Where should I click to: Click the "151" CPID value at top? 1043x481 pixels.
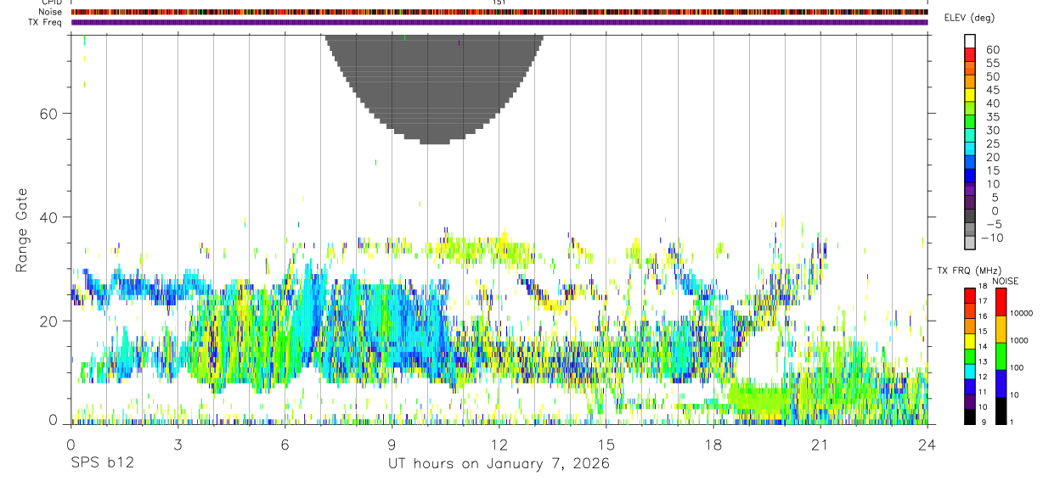(499, 3)
